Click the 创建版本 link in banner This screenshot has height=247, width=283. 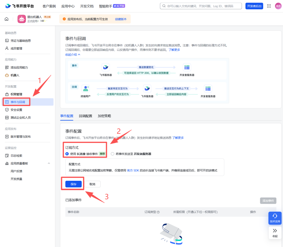click(x=121, y=19)
